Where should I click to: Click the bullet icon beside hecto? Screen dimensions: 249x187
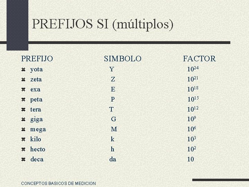pyautogui.click(x=24, y=150)
